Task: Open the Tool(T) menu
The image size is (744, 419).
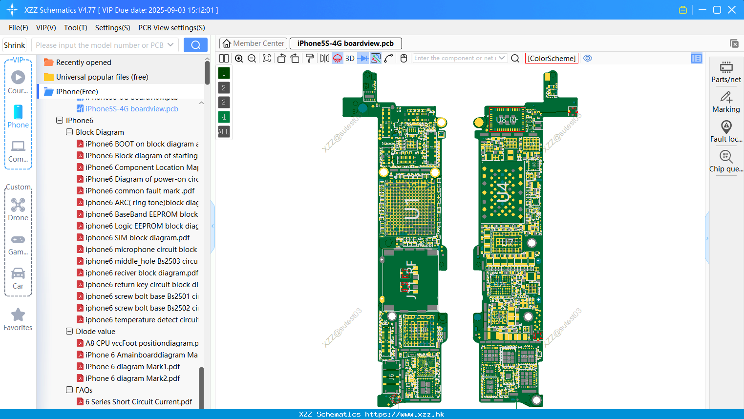Action: pyautogui.click(x=76, y=28)
